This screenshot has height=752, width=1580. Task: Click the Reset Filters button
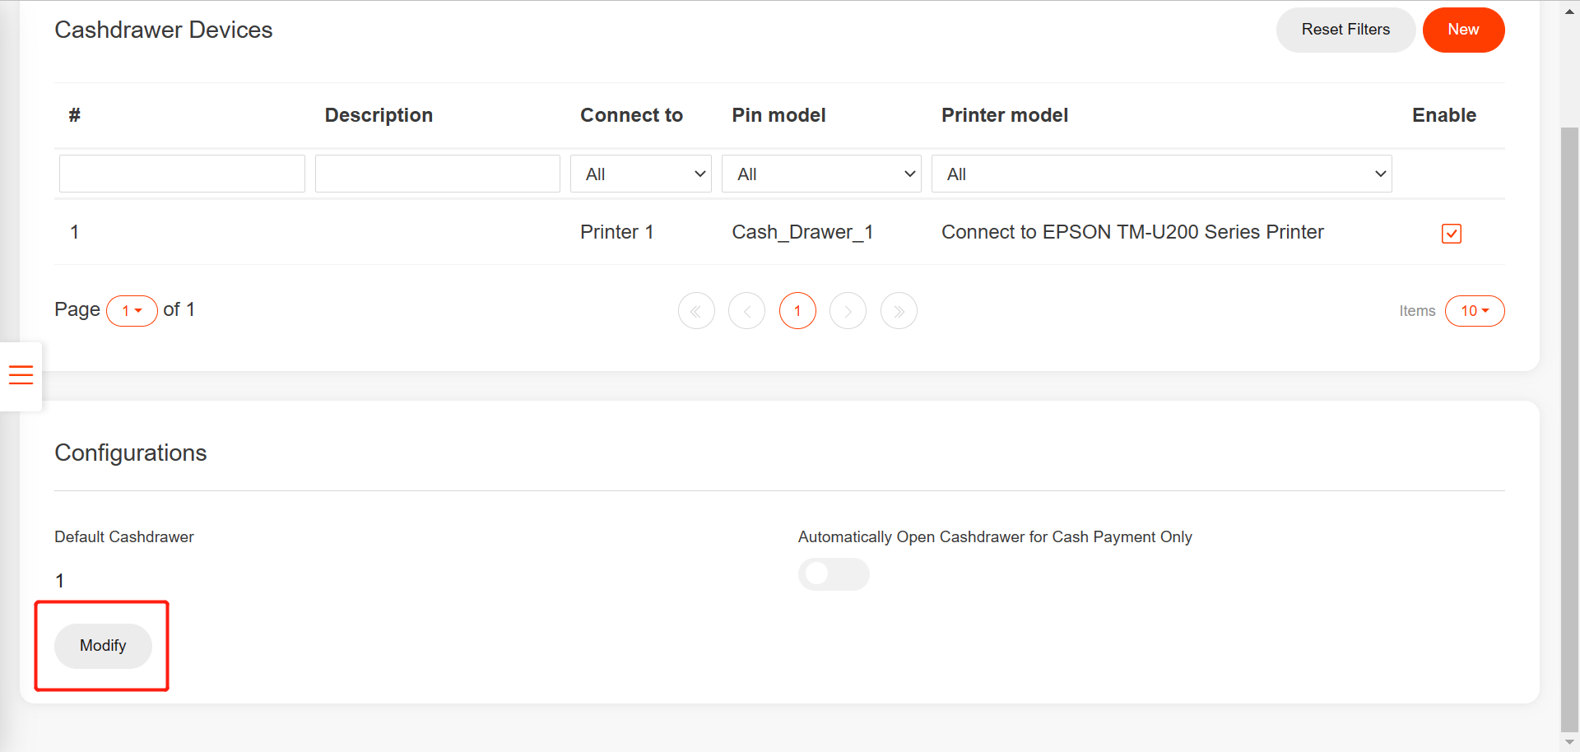coord(1345,30)
